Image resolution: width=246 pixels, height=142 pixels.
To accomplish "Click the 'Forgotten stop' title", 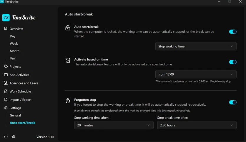I will [x=85, y=100].
